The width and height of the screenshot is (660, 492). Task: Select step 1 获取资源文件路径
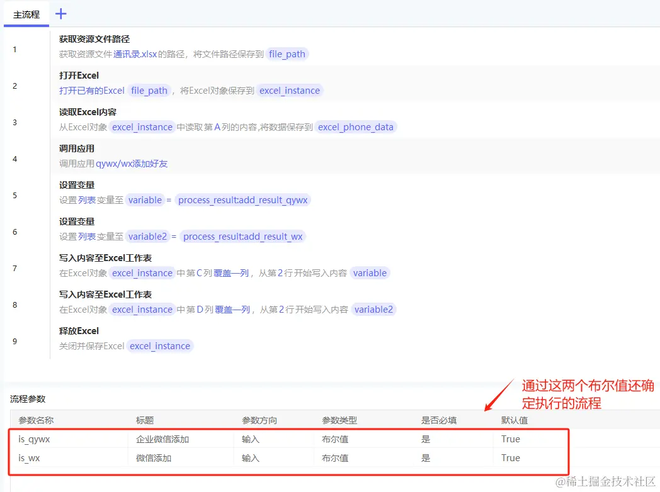coord(94,39)
